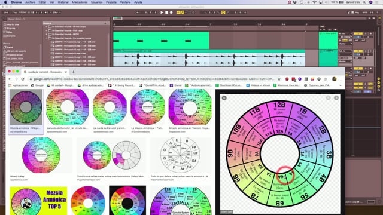This screenshot has height=215, width=383.
Task: Open the 1 Bar quantization dropdown
Action: (x=56, y=13)
